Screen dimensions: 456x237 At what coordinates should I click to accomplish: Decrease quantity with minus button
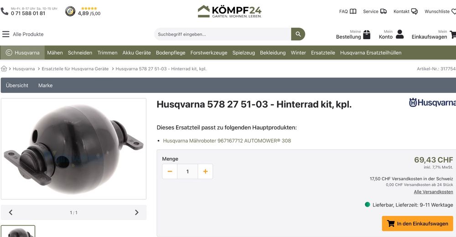click(x=170, y=171)
